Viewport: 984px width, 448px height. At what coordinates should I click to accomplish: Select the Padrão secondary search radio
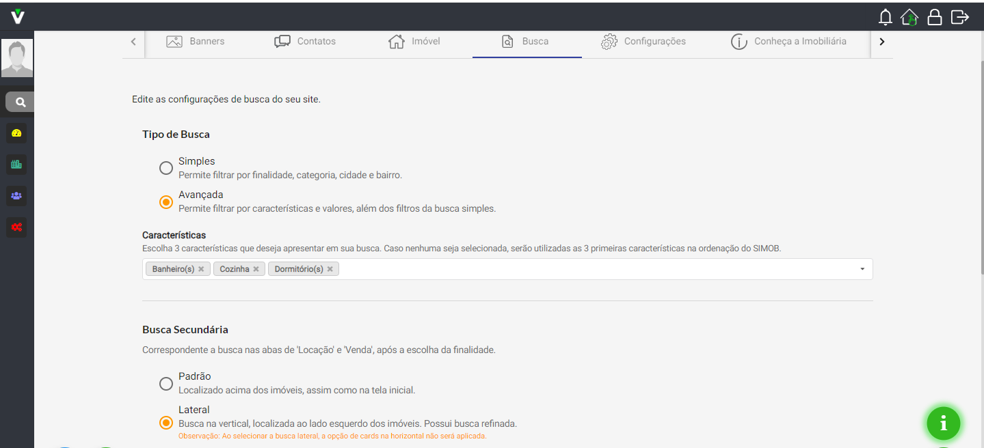pyautogui.click(x=165, y=383)
